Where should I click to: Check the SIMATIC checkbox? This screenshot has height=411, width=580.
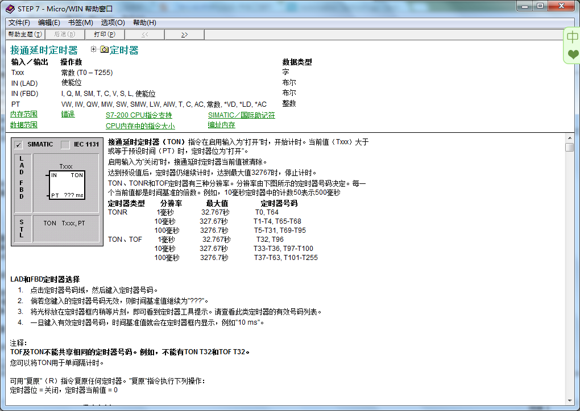19,145
